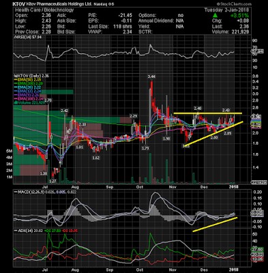Click the large October volume spike bar
Screen dimensions: 268x273
pos(150,168)
